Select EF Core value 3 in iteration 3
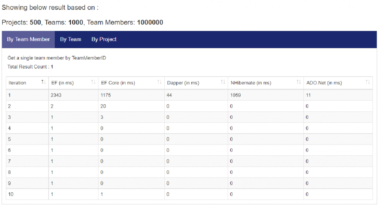Viewport: 379px width, 206px height. point(102,117)
